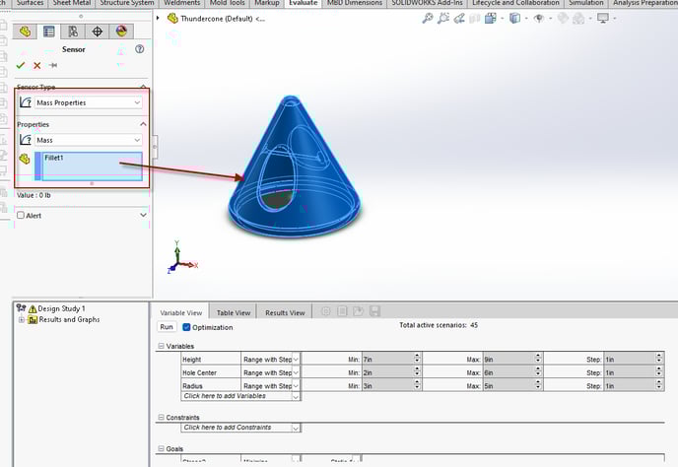This screenshot has height=467, width=678.
Task: Open the DisplayManager sphere tab icon
Action: 121,32
